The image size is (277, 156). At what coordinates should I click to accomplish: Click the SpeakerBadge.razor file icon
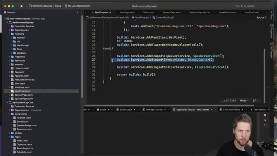pyautogui.click(x=15, y=125)
